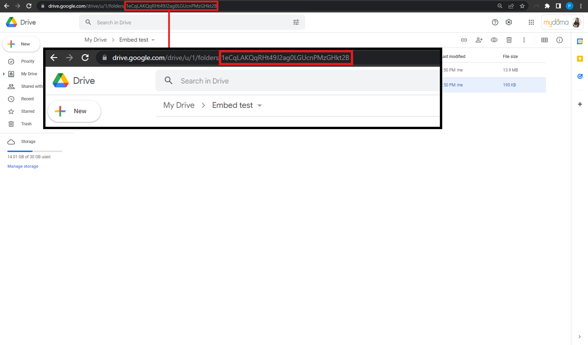Viewport: 588px width, 345px height.
Task: Click the Google Drive logo
Action: pyautogui.click(x=21, y=22)
